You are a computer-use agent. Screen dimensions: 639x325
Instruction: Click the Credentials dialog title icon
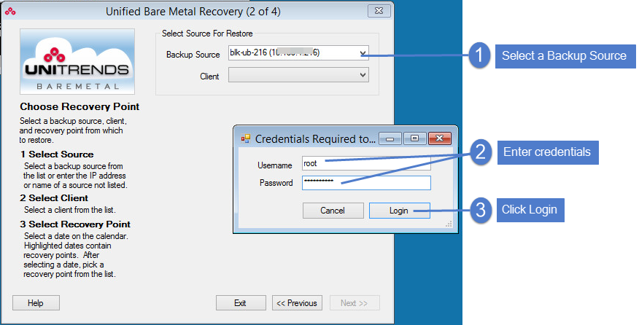[x=245, y=139]
